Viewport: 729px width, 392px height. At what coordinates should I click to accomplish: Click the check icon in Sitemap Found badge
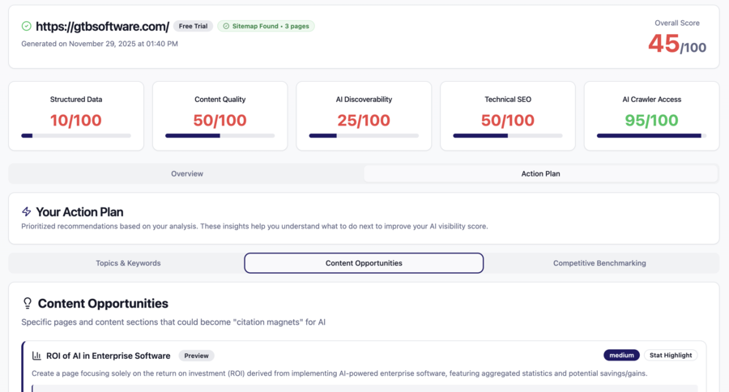226,26
